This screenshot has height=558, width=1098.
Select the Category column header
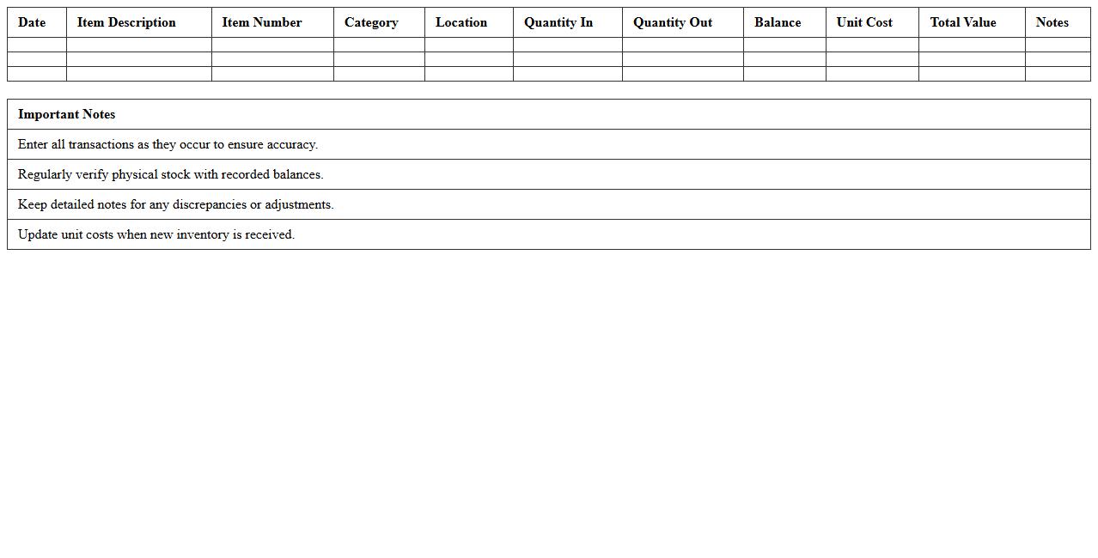click(371, 22)
